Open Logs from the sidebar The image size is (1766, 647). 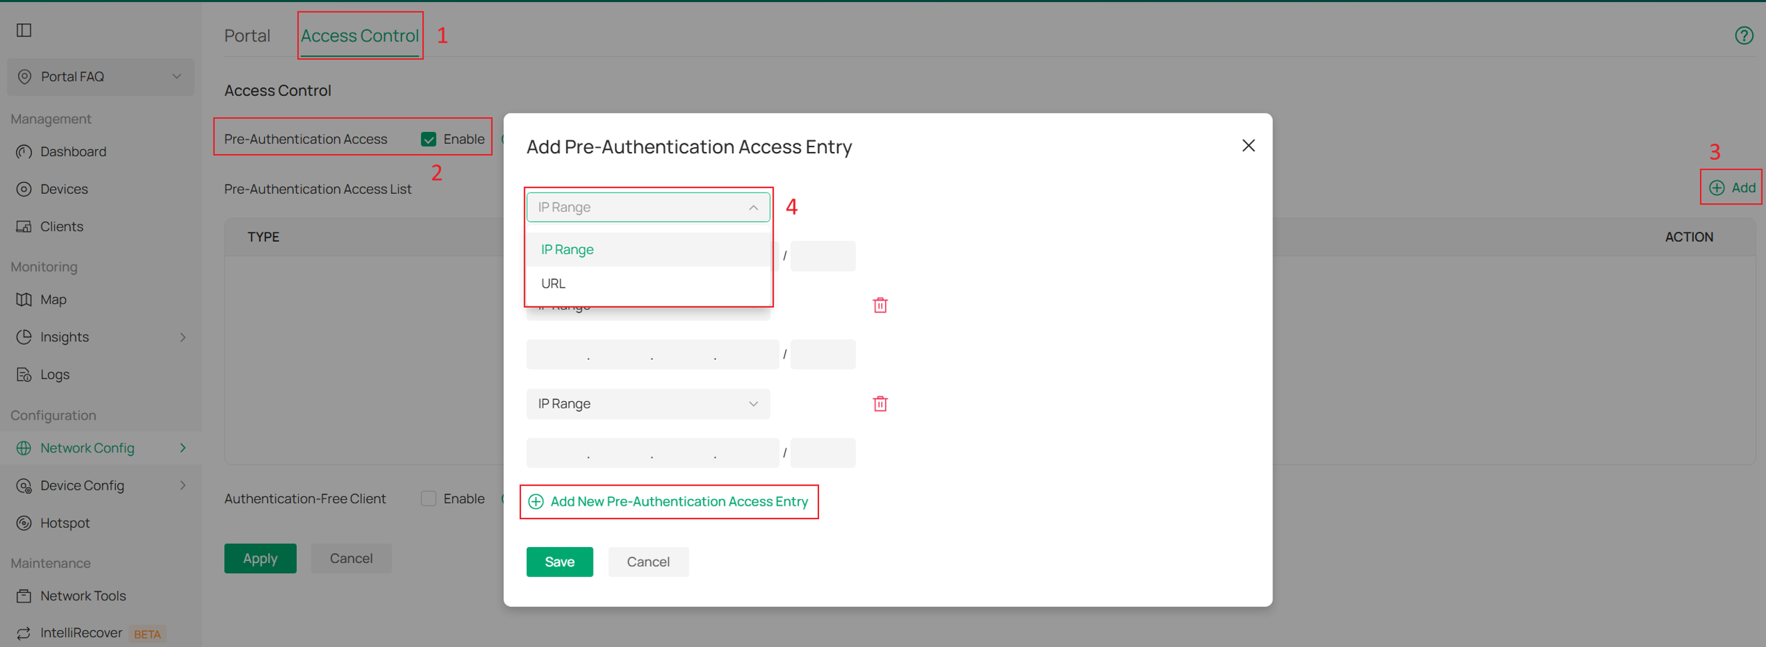tap(55, 374)
